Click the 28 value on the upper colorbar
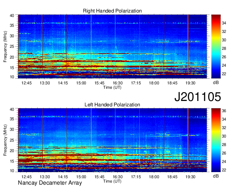230x187 pixels. (224, 48)
